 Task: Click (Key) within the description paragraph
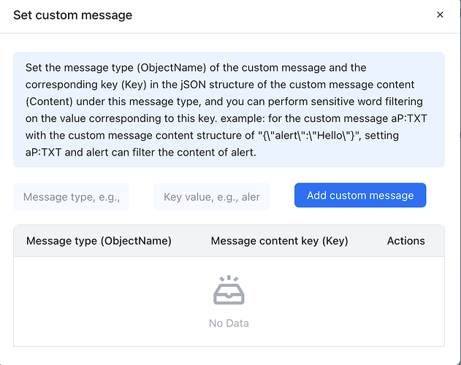tap(134, 85)
